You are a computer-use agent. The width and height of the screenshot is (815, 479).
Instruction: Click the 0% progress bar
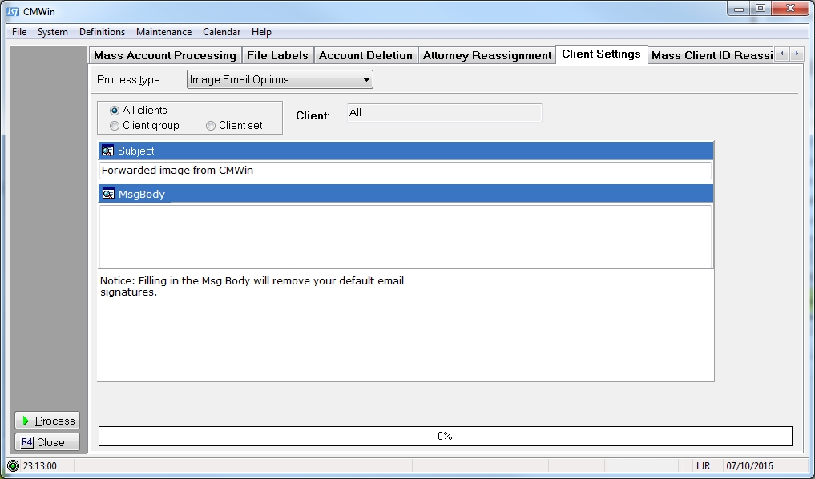pos(445,436)
